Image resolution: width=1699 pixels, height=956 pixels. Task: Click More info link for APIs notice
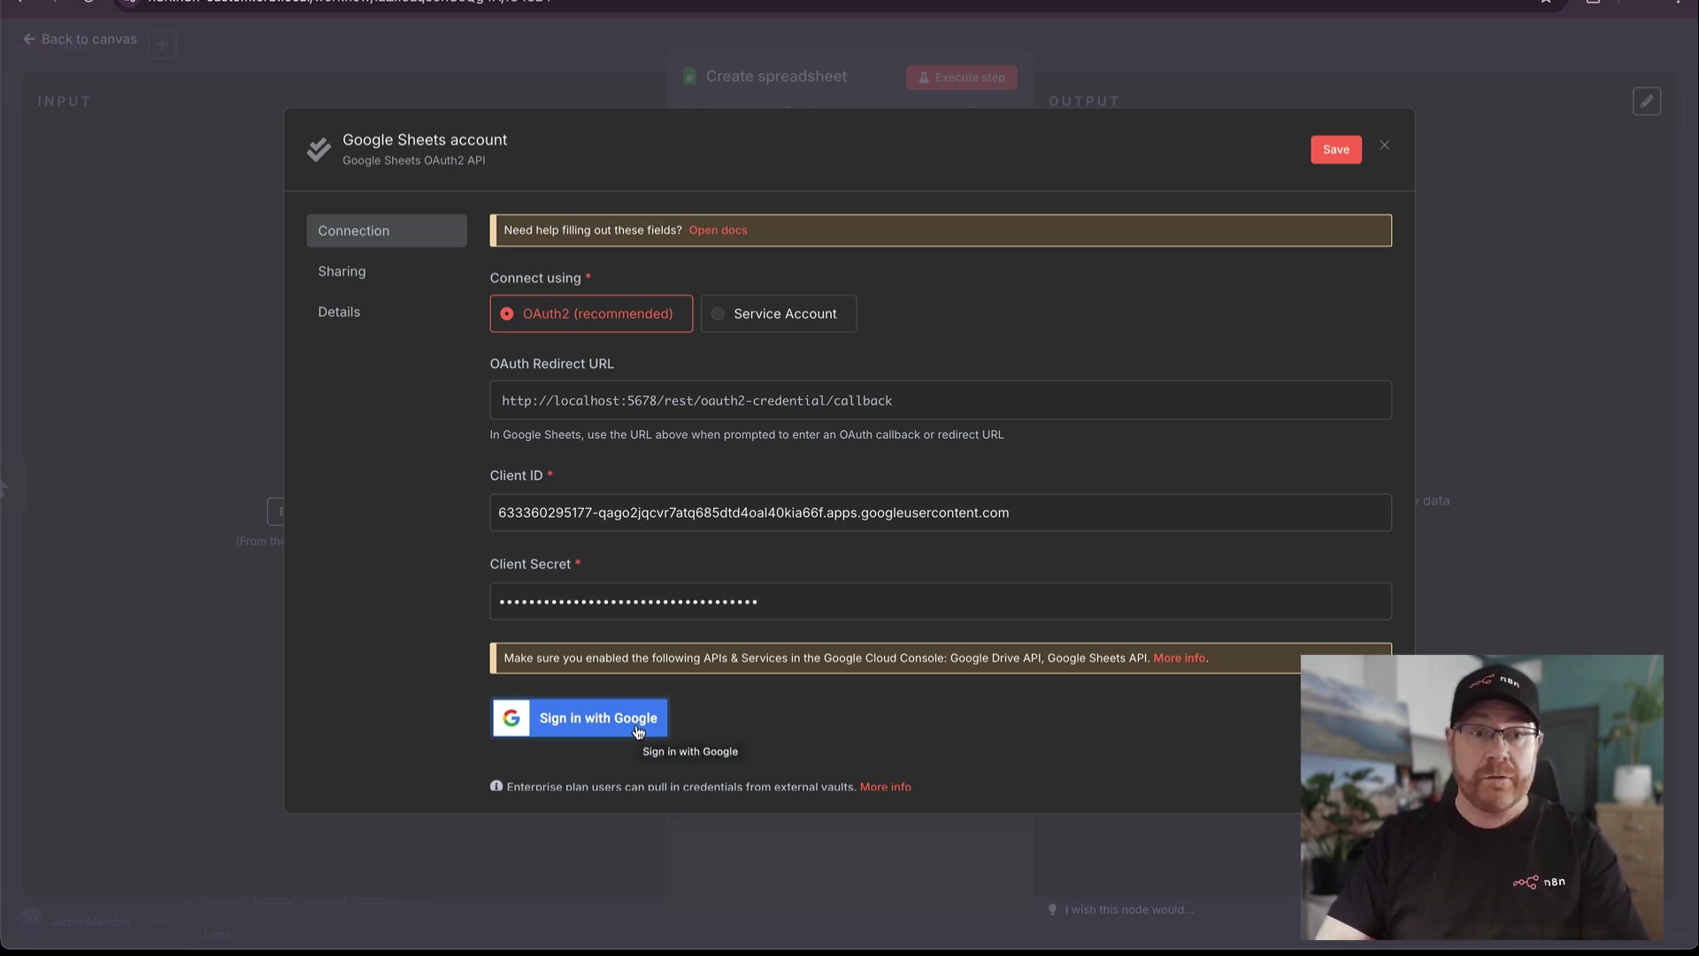pyautogui.click(x=1179, y=658)
